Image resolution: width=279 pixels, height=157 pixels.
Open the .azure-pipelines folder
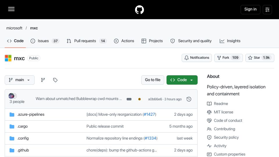[31, 115]
